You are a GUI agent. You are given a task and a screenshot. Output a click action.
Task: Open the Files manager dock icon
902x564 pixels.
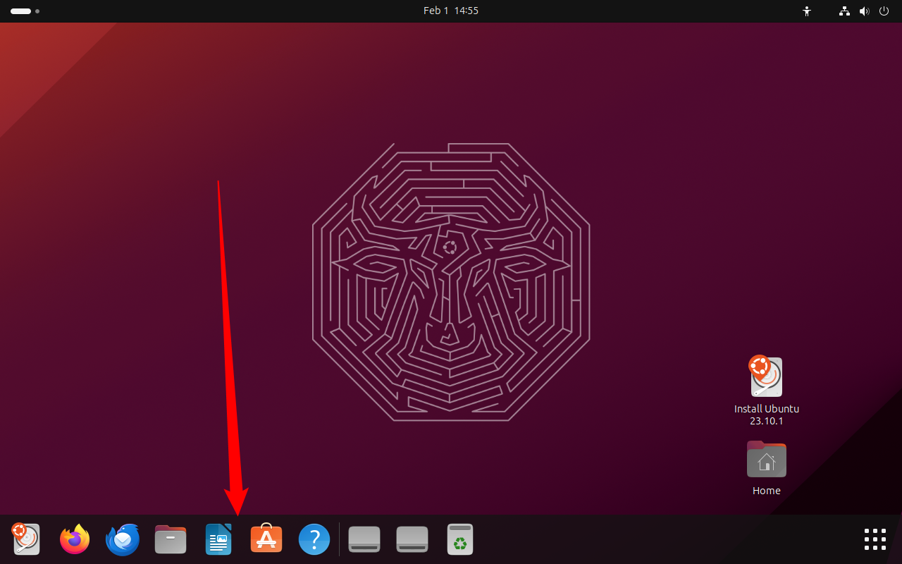click(x=171, y=540)
